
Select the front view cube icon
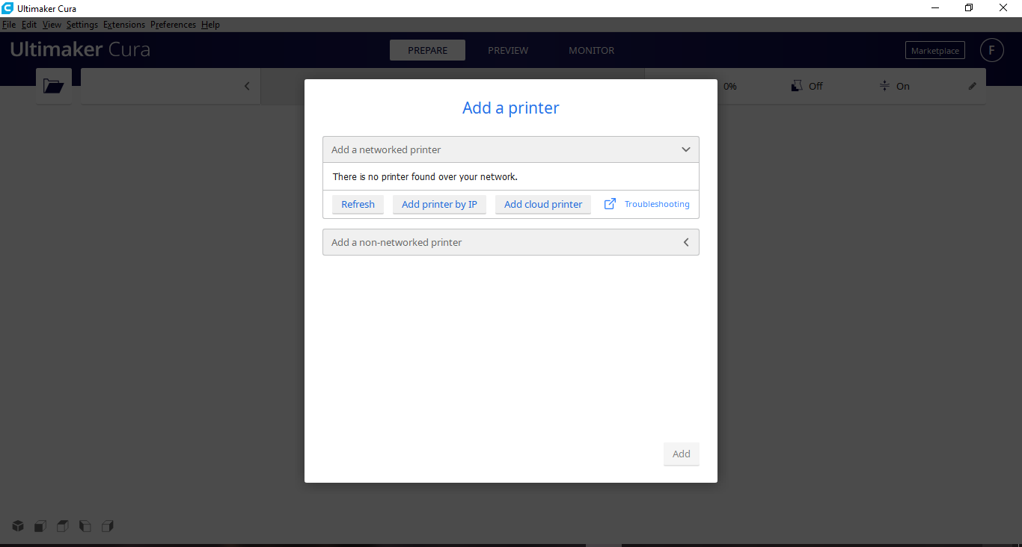(x=40, y=526)
